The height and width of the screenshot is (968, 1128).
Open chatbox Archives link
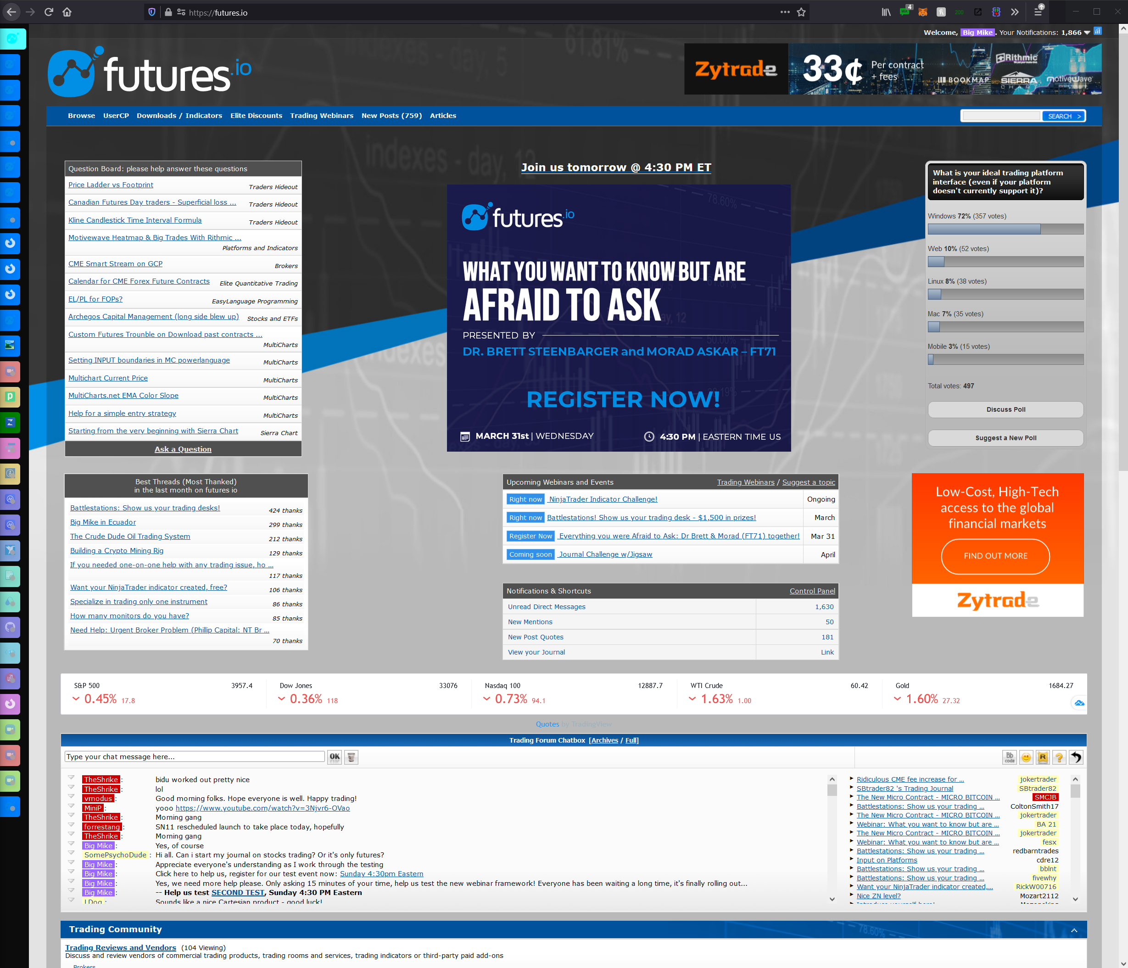pos(604,740)
